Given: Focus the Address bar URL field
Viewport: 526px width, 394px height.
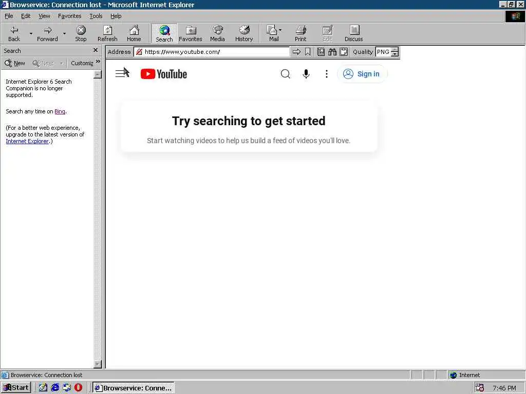Looking at the screenshot, I should (x=211, y=52).
